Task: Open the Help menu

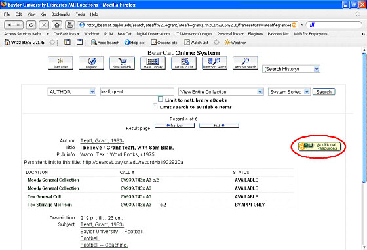Action: (x=94, y=14)
